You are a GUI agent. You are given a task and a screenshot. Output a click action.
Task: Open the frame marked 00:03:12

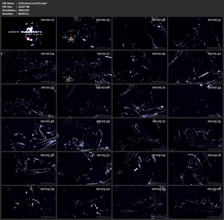click(x=140, y=134)
